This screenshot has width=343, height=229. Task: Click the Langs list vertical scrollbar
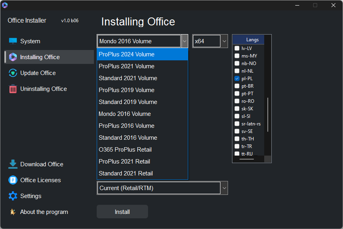click(x=268, y=114)
